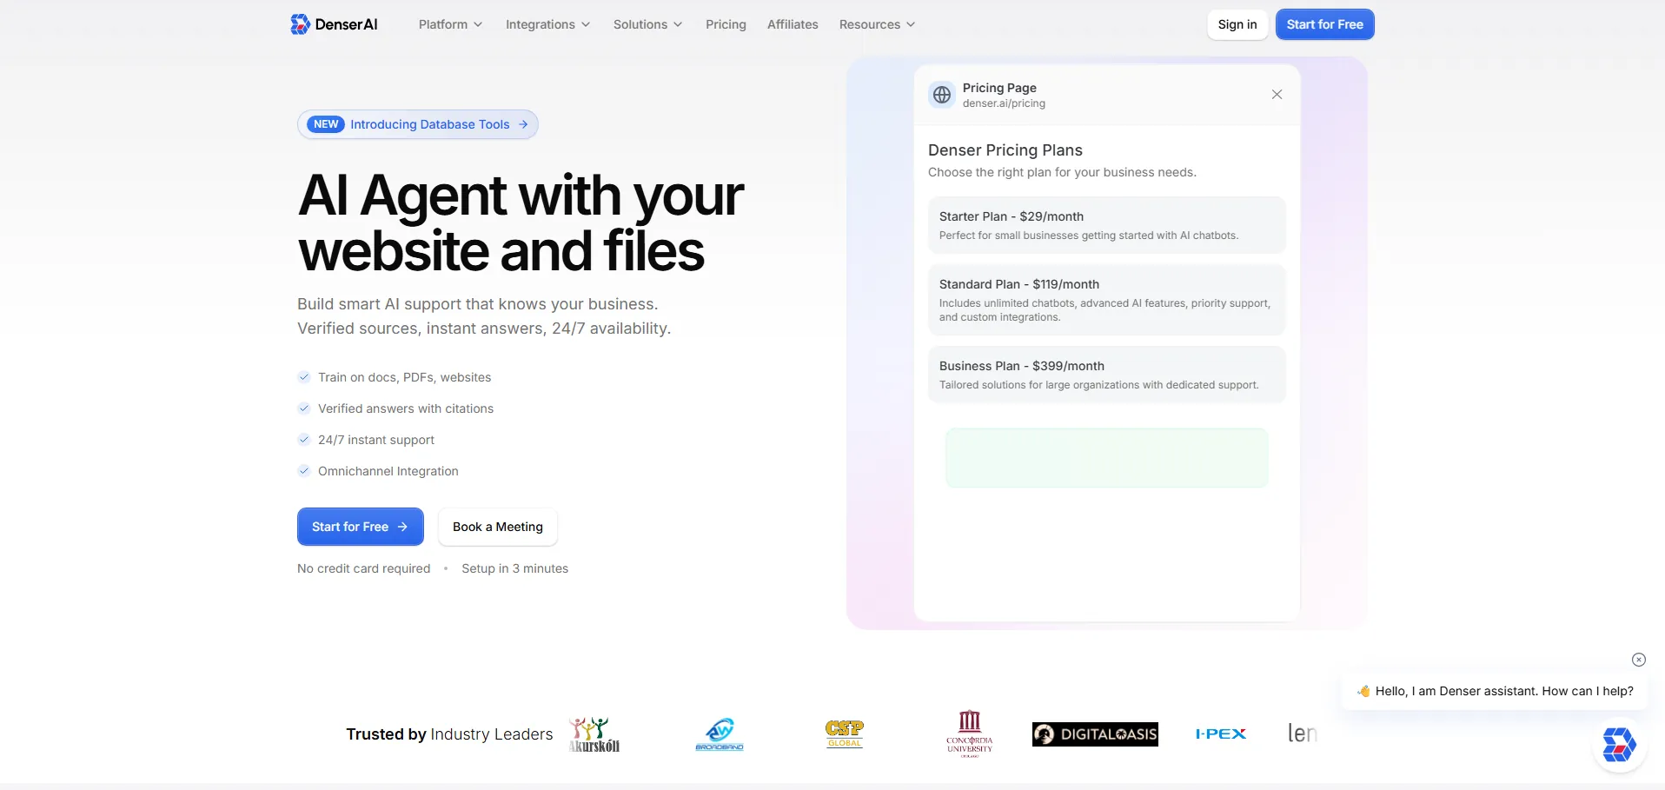Viewport: 1665px width, 790px height.
Task: Select the Standard Plan $119/month card
Action: pos(1106,300)
